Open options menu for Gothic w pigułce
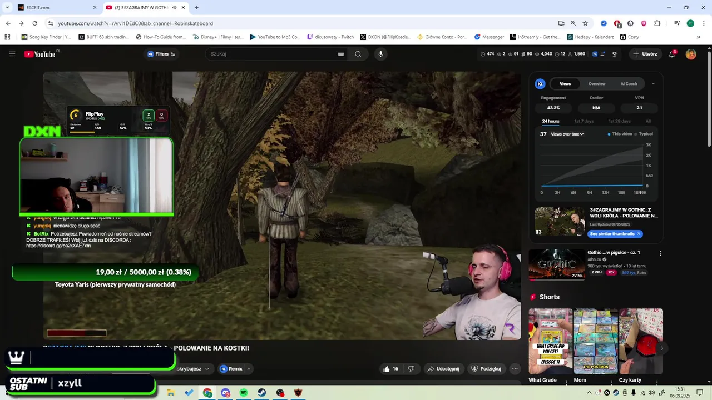Viewport: 712px width, 400px height. 660,253
